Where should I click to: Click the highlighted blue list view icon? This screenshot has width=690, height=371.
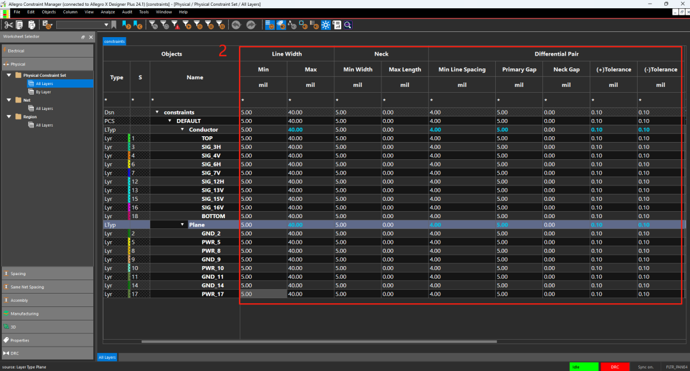coord(270,25)
